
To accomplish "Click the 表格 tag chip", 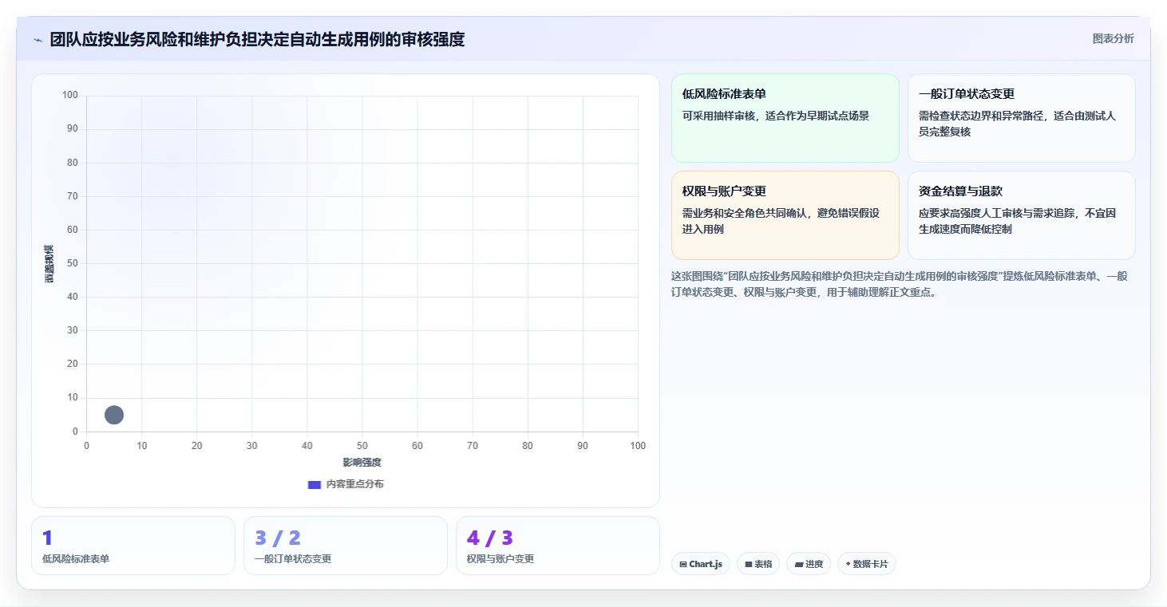I will [758, 564].
